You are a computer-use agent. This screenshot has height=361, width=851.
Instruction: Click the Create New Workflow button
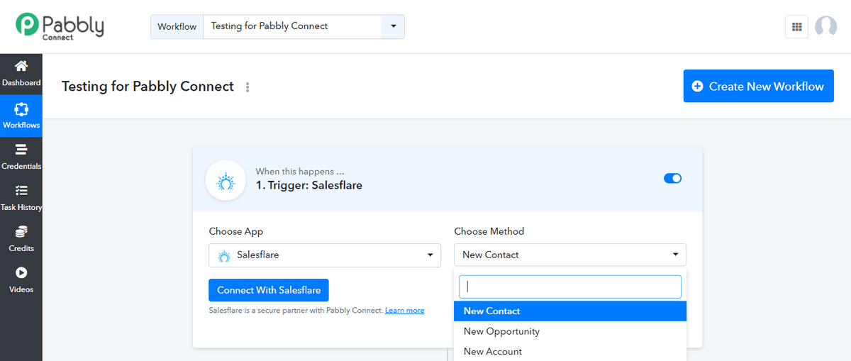759,86
